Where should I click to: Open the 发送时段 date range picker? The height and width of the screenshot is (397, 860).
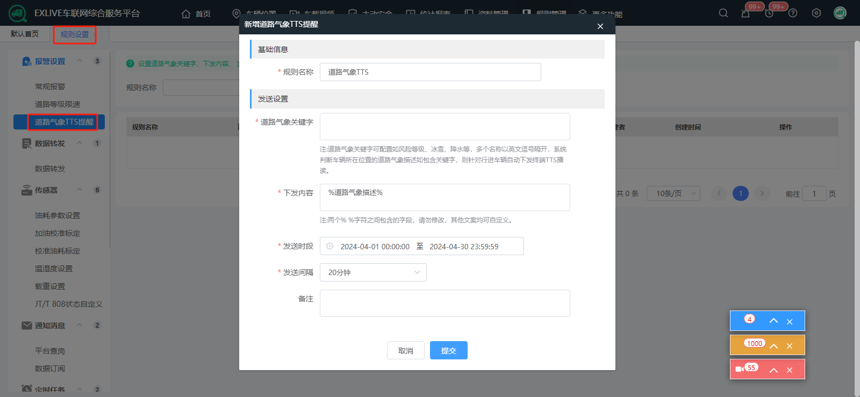coord(421,246)
